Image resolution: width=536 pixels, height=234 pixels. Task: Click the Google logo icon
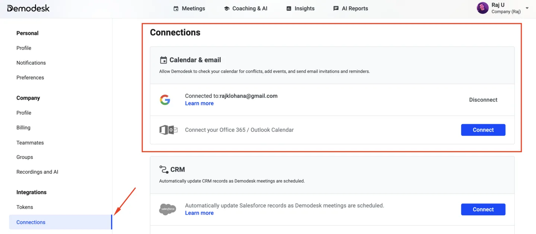click(165, 100)
